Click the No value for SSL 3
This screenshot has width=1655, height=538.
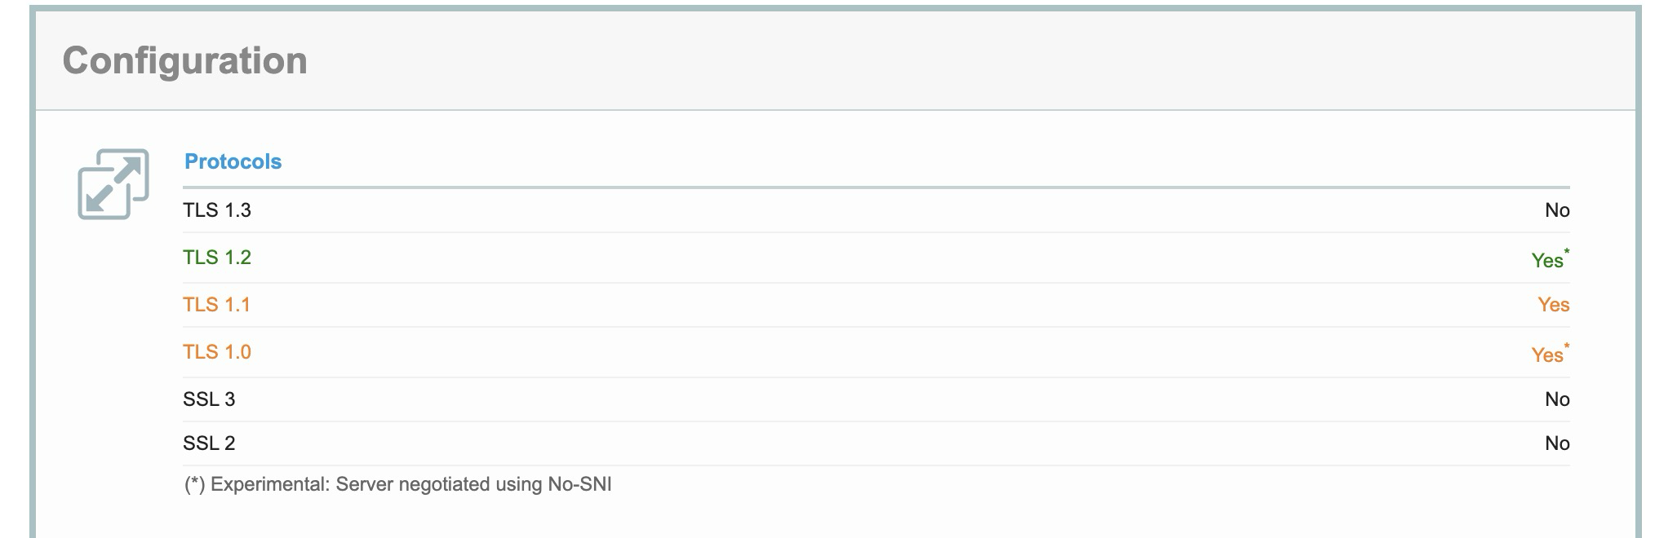coord(1556,399)
